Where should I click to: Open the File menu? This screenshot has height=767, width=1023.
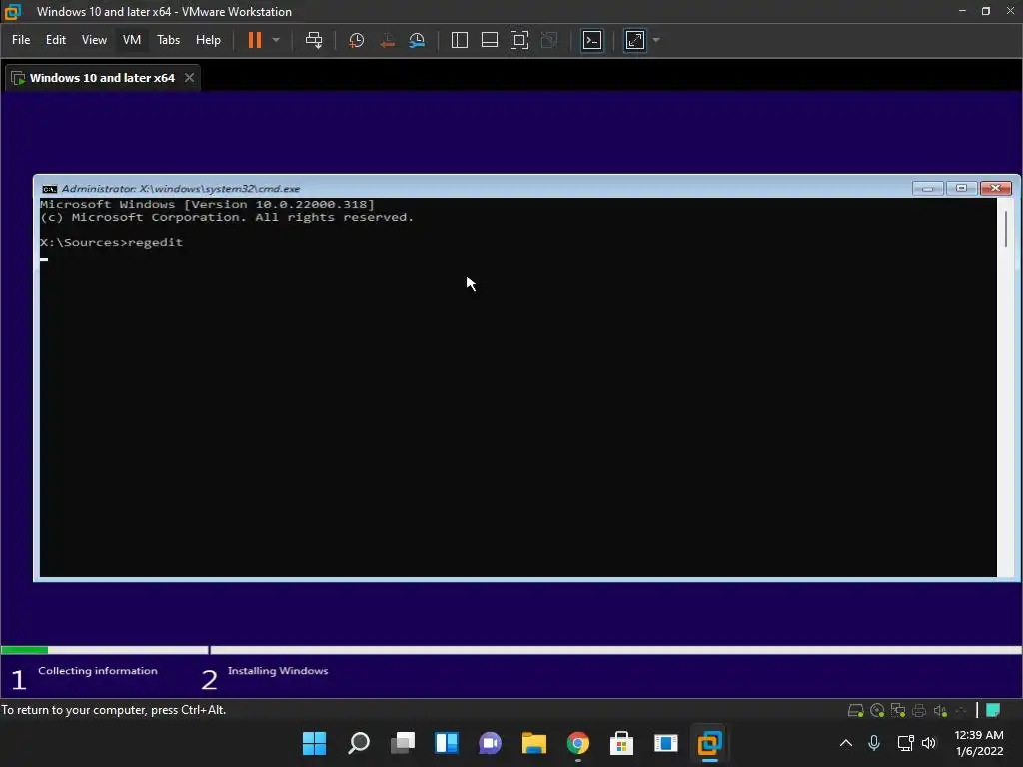[x=21, y=40]
